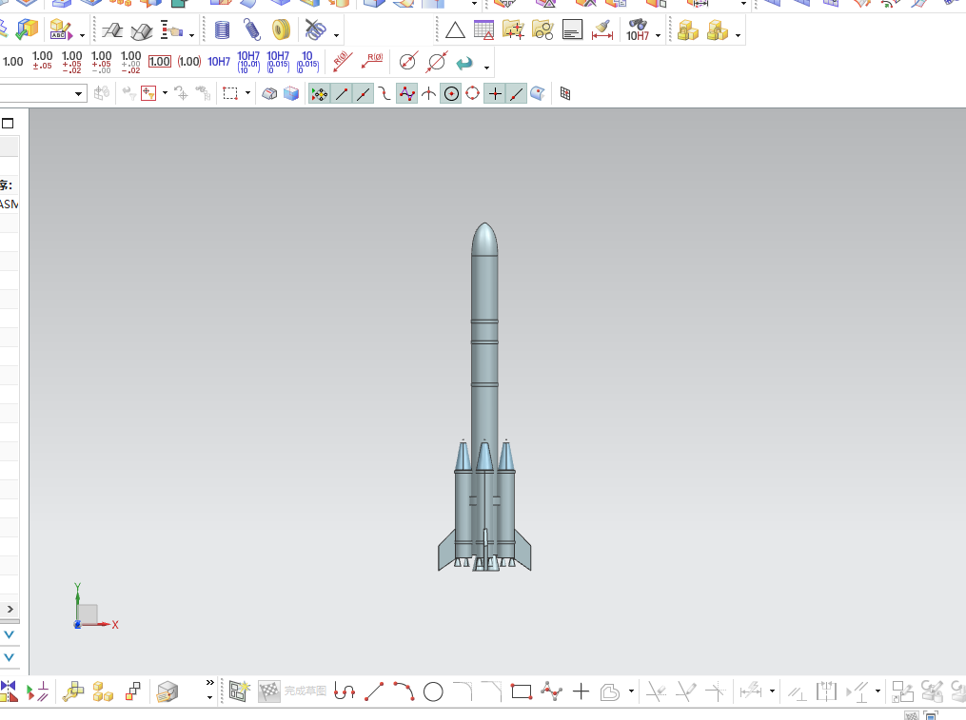The image size is (966, 720).
Task: Expand the first blue chevron in left panel
Action: (10, 633)
